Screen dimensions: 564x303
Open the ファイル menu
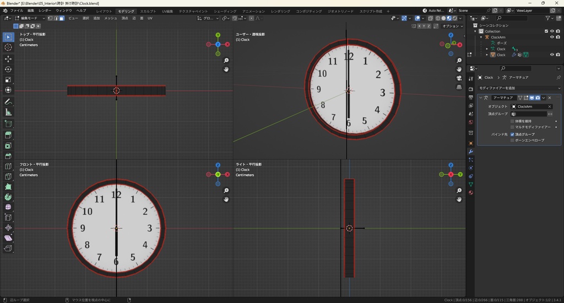click(17, 10)
